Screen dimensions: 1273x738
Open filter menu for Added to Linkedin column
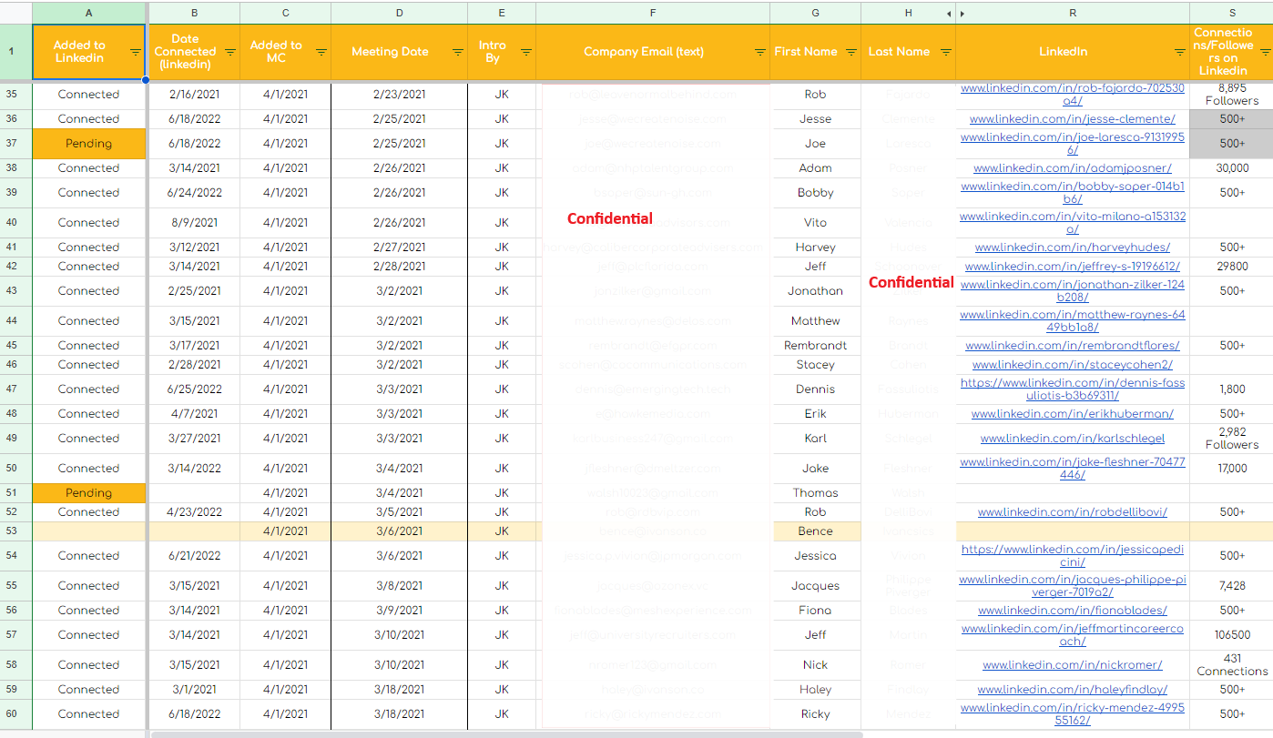(x=136, y=52)
